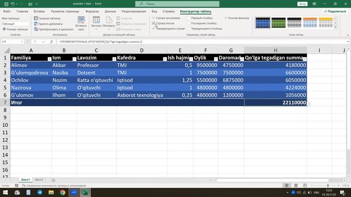Click Вставить срез (insert slicer) icon
Viewport: 351px width, 197px height.
coord(81,24)
